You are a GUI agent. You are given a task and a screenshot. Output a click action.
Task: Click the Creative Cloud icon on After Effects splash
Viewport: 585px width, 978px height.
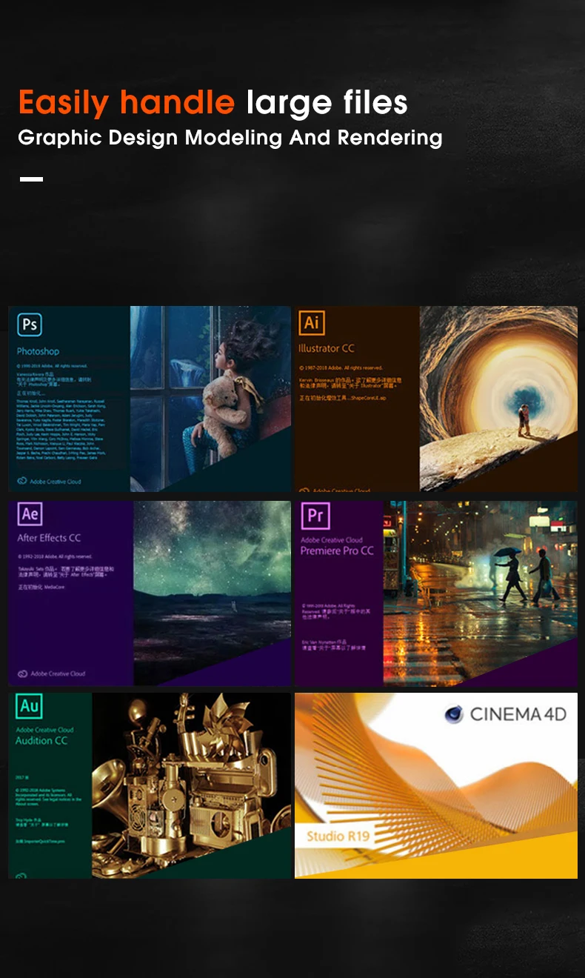[22, 673]
